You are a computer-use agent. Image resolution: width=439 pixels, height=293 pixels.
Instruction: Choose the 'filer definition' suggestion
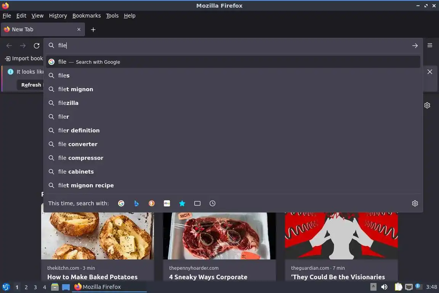coord(233,130)
